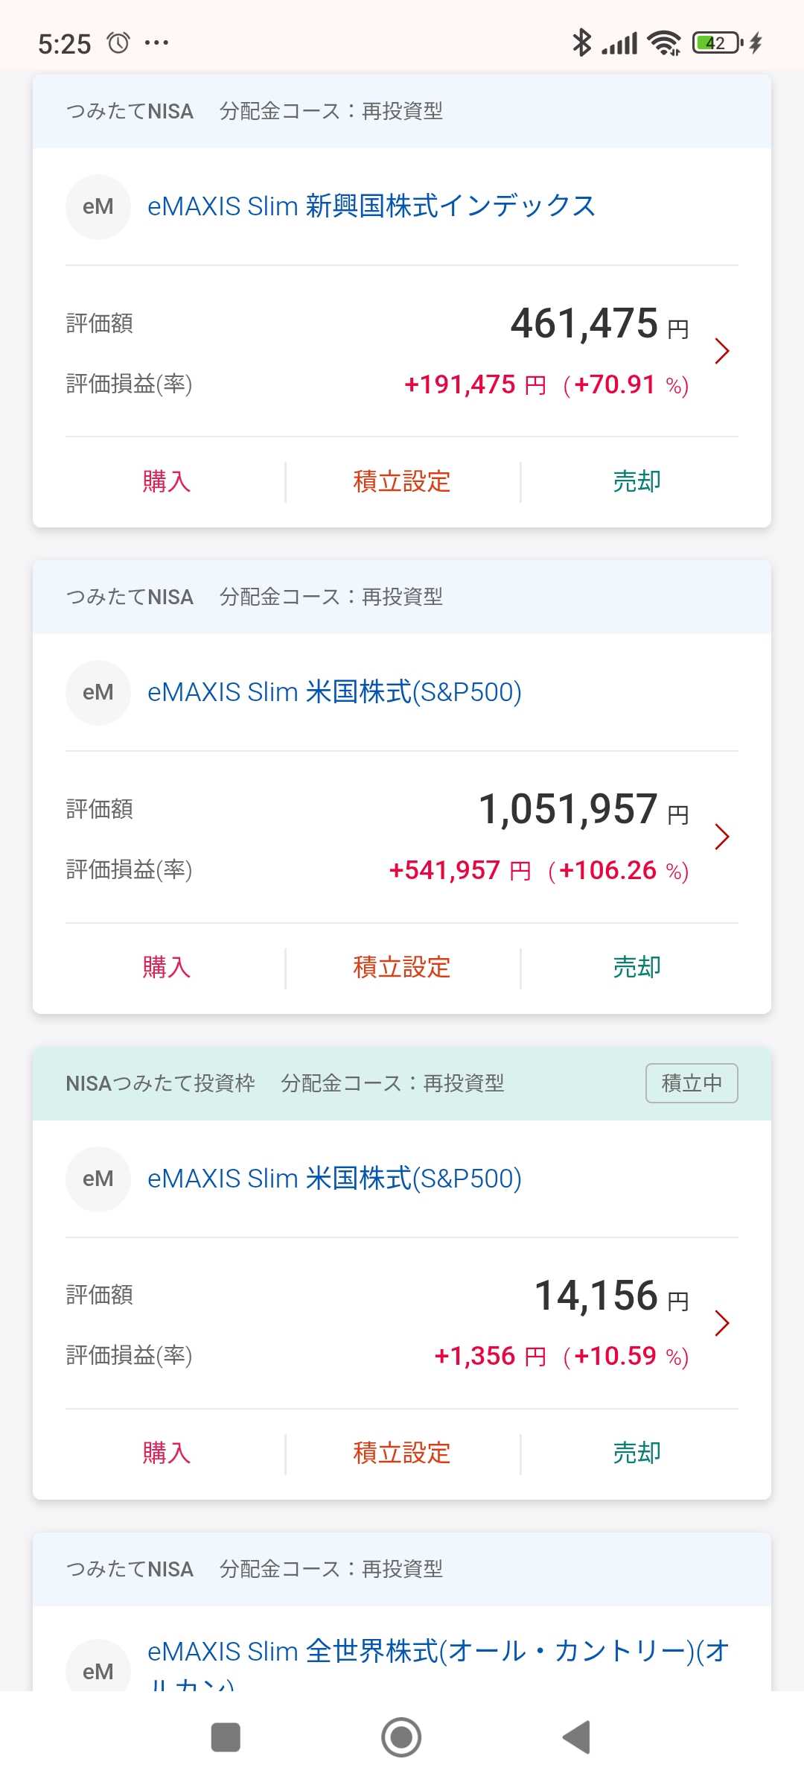
Task: Tap battery indicator in status bar
Action: [x=717, y=43]
